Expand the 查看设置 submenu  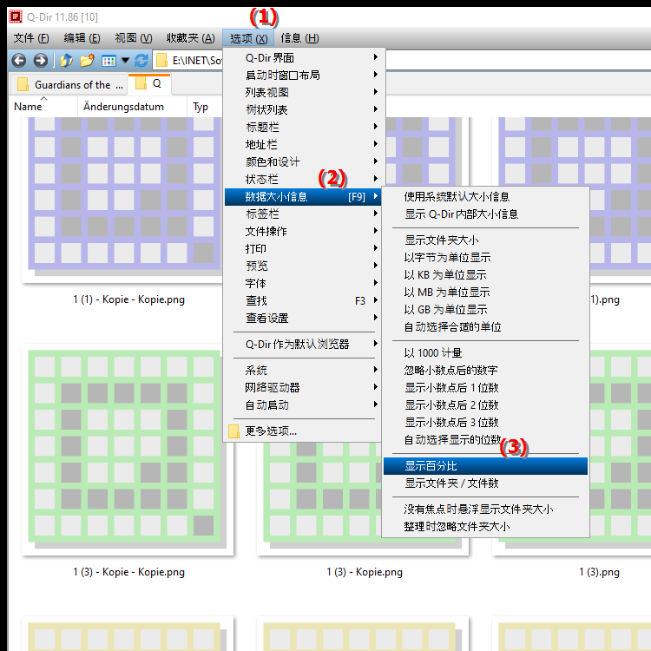point(303,318)
